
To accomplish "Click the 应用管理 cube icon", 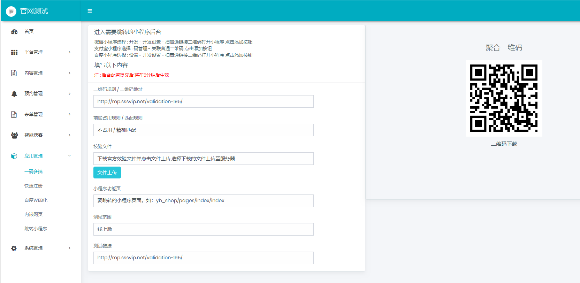I will pyautogui.click(x=14, y=156).
